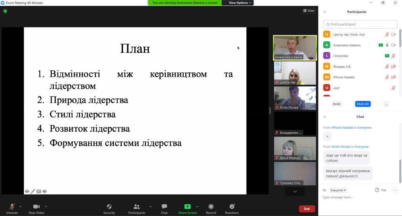
Task: Click the Share Screen icon
Action: 187,207
